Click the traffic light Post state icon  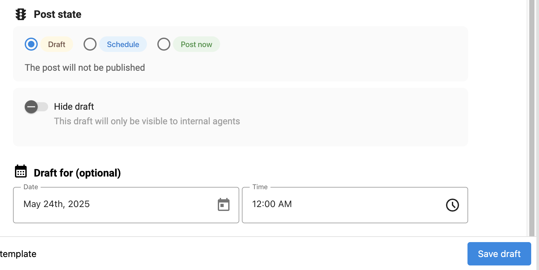pyautogui.click(x=21, y=14)
